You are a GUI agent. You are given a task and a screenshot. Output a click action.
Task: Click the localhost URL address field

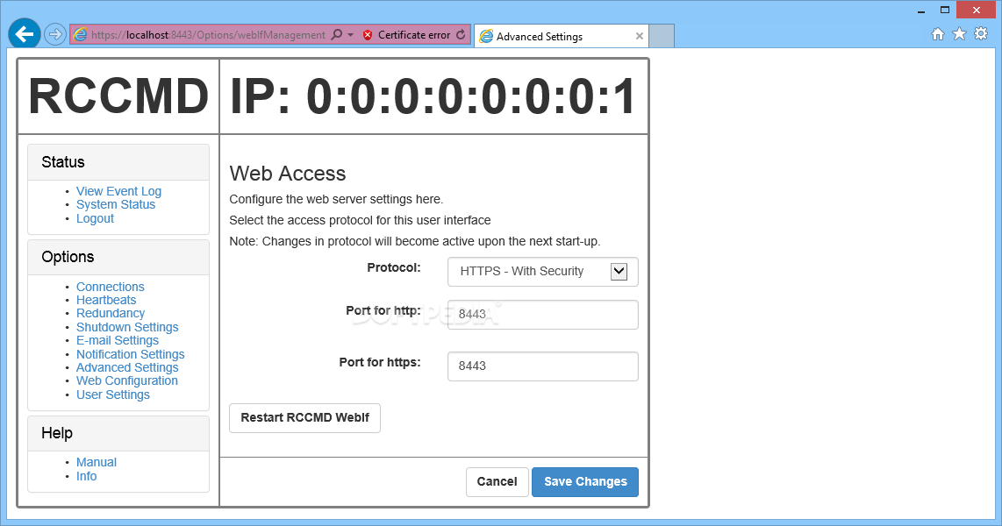[x=208, y=35]
